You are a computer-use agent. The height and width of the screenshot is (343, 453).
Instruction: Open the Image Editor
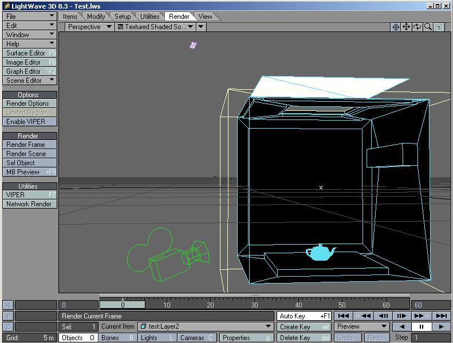coord(30,62)
